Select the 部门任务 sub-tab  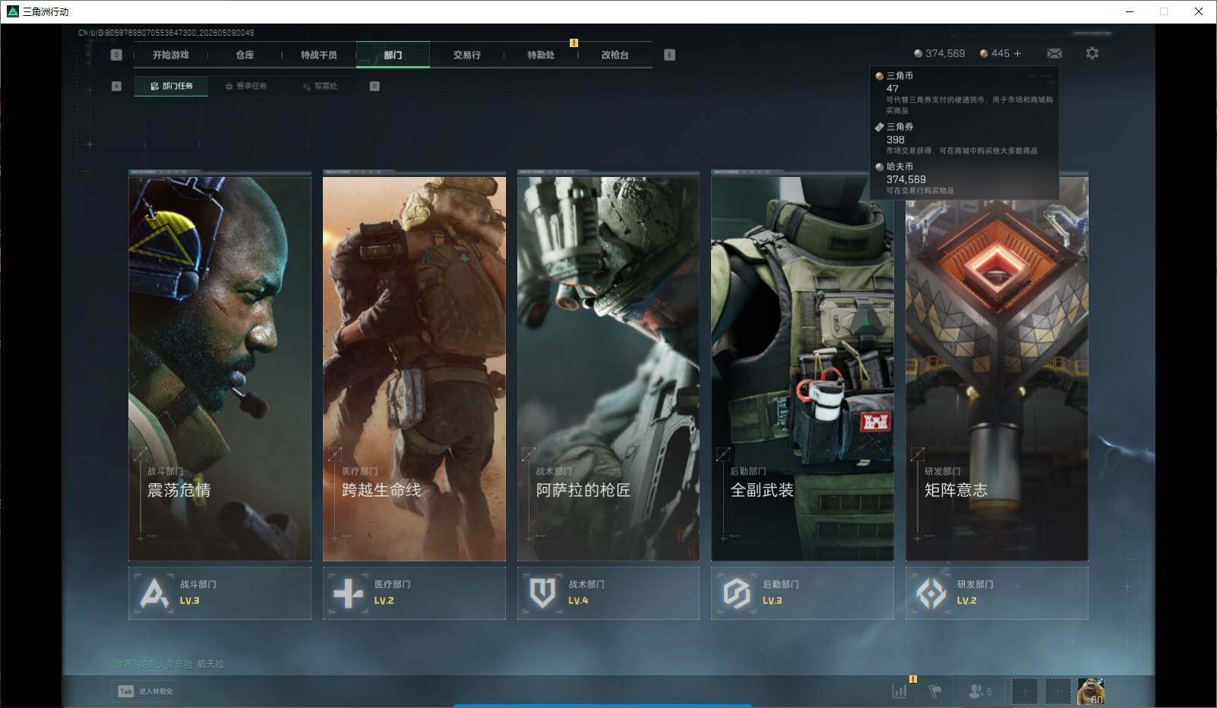[x=172, y=86]
